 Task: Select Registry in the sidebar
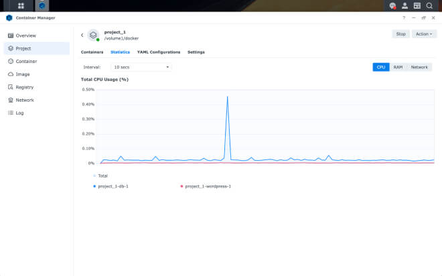[25, 87]
